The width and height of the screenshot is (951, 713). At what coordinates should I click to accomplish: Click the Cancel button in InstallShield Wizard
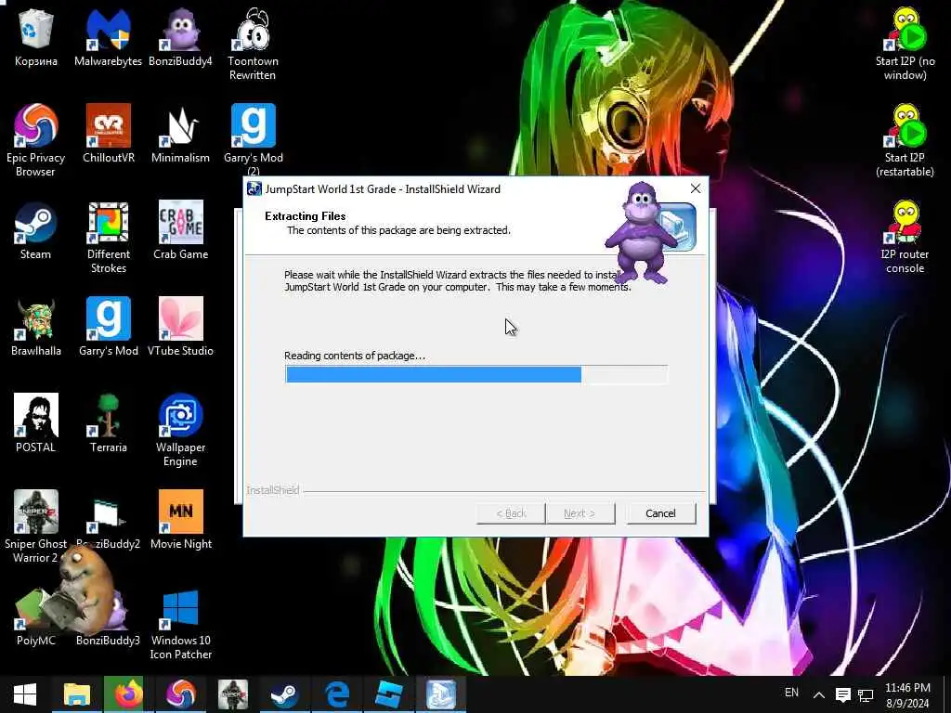[660, 513]
